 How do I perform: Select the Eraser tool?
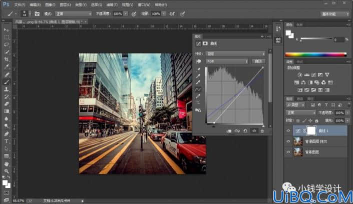click(7, 104)
